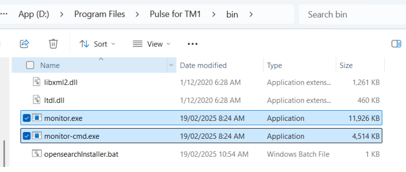Expand the chevron after Pulse for TM1
Screen dimensions: 406x172
click(213, 14)
